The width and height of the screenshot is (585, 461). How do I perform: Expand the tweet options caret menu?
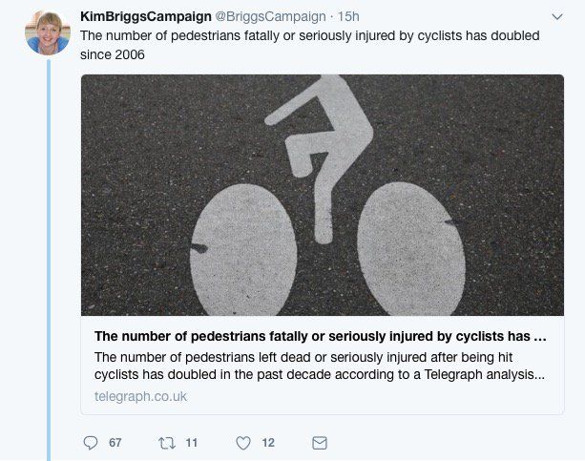click(x=557, y=16)
